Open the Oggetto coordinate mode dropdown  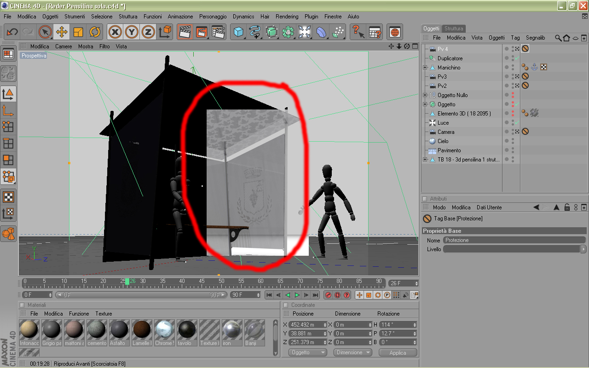pyautogui.click(x=308, y=352)
